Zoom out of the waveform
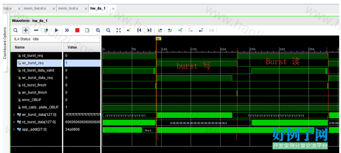Viewport: 341px width, 153px height. tap(108, 30)
